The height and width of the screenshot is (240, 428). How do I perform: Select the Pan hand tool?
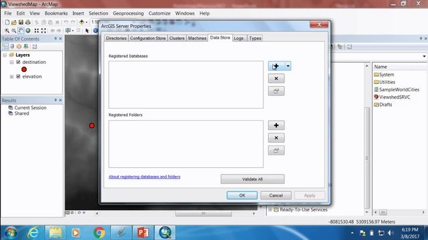click(x=21, y=31)
